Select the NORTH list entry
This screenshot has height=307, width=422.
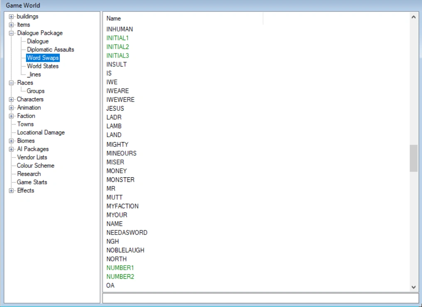(116, 259)
